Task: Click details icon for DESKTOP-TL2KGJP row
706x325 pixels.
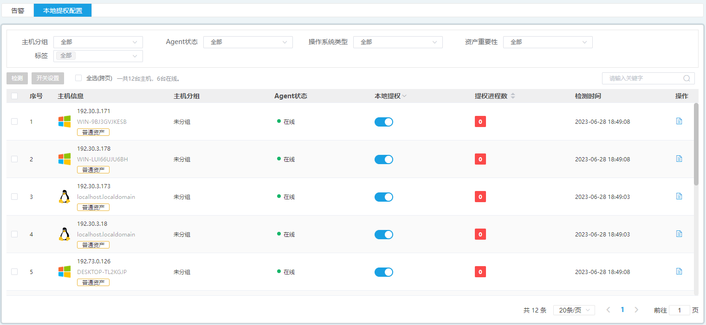Action: click(679, 271)
